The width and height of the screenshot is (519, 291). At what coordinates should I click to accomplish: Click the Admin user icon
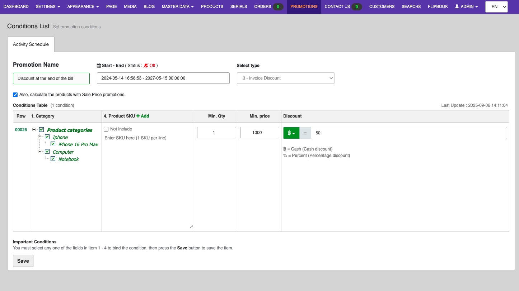point(457,6)
